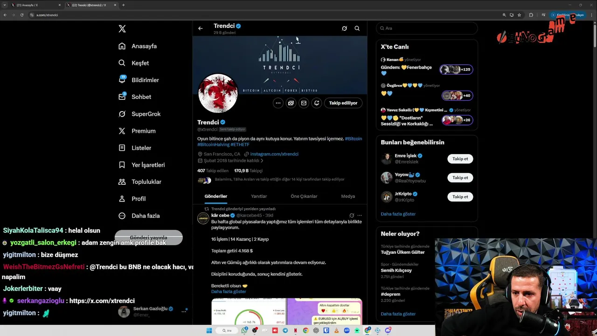Screen dimensions: 597x336
Task: Open three-dot more options on profile
Action: click(x=278, y=103)
